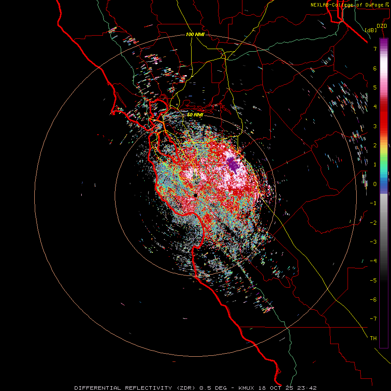
Task: Click the "0.5 DEG" elevation angle text
Action: (213, 388)
